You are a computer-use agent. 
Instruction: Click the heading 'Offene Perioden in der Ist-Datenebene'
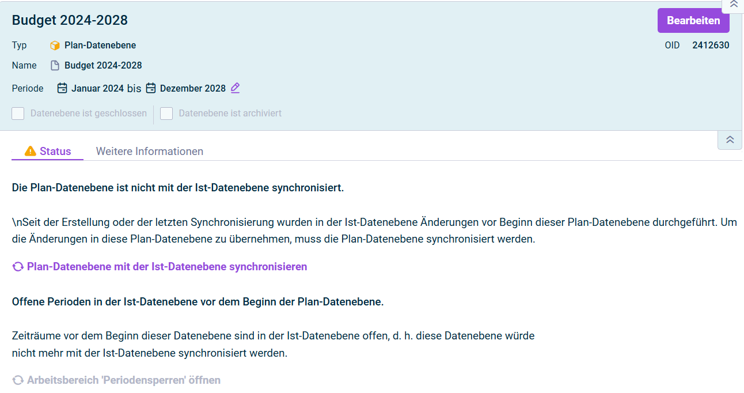pos(198,301)
